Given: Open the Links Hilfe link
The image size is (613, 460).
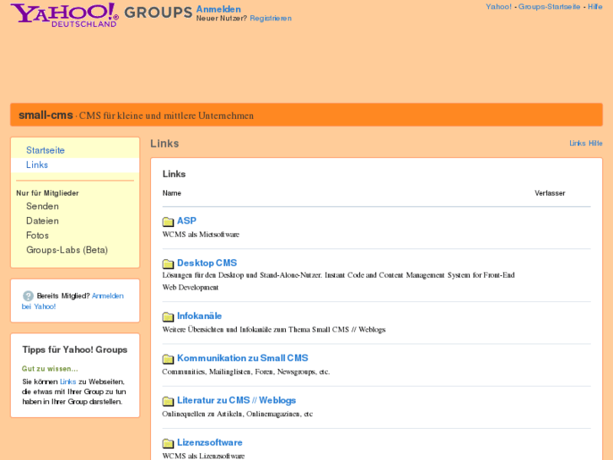Looking at the screenshot, I should [x=586, y=143].
